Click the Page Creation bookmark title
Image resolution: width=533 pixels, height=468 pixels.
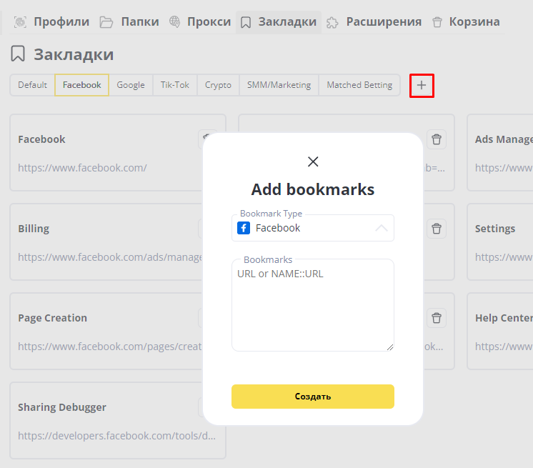pos(52,318)
